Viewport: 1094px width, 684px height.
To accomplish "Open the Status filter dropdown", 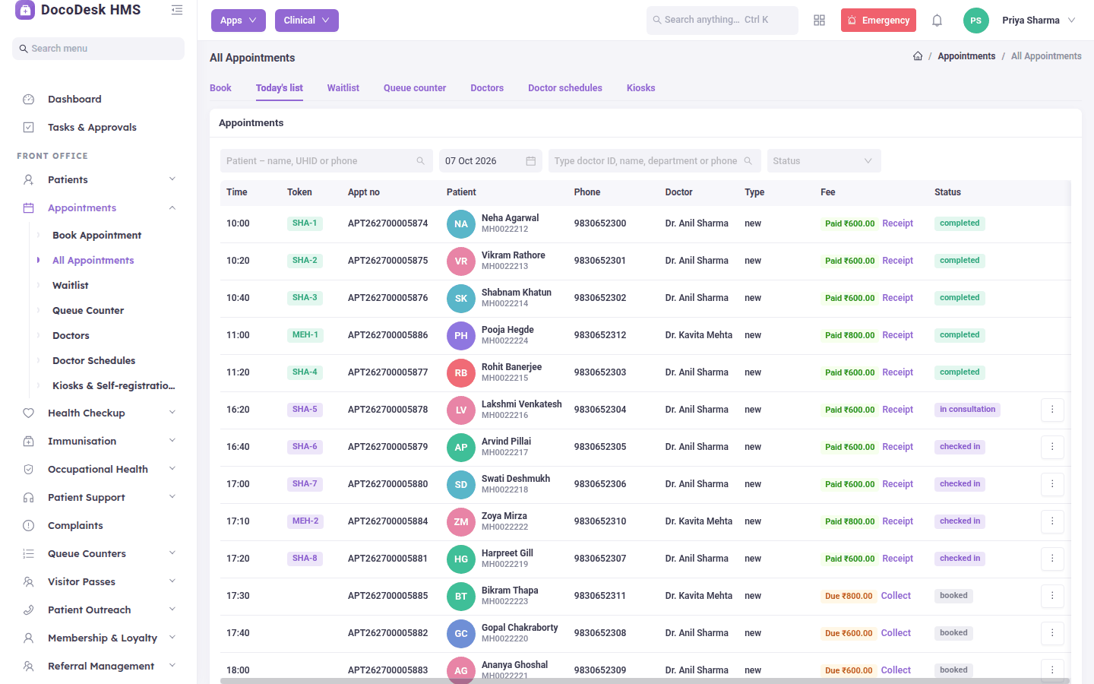I will point(824,161).
